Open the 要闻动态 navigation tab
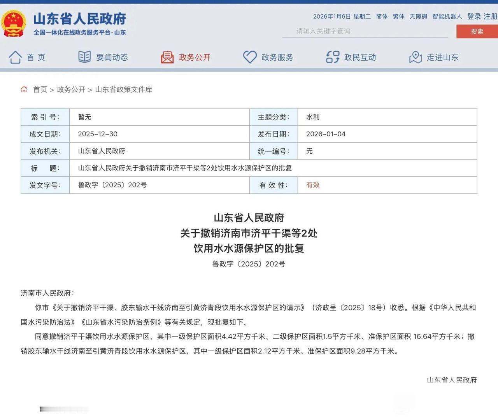The image size is (498, 419). [x=103, y=57]
